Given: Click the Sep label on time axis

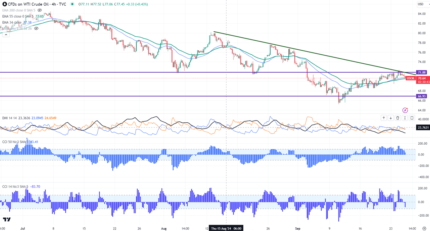Looking at the screenshot, I should click(x=298, y=228).
